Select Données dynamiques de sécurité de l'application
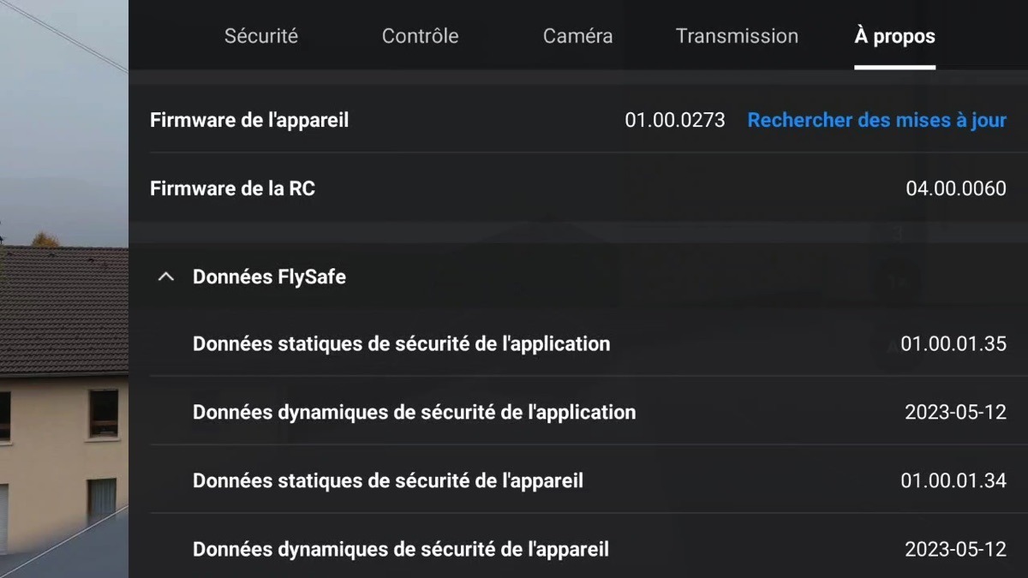The width and height of the screenshot is (1028, 578). click(x=414, y=413)
